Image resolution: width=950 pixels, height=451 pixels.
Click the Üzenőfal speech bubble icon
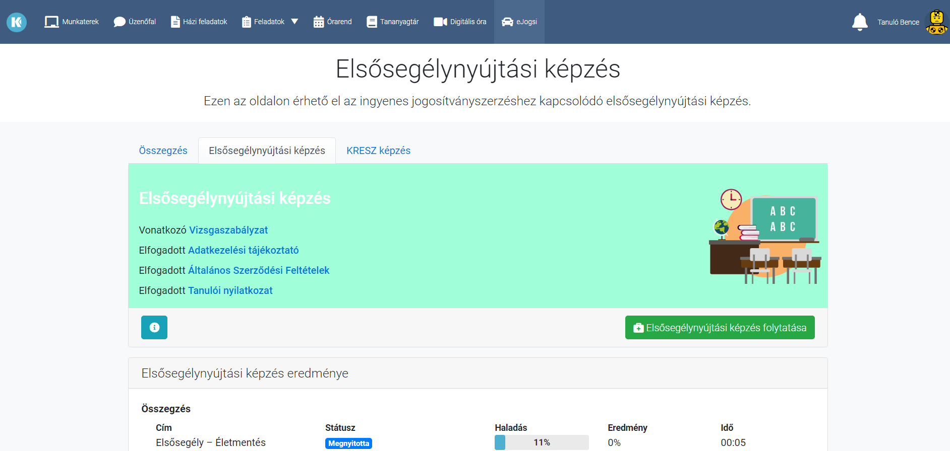click(120, 22)
